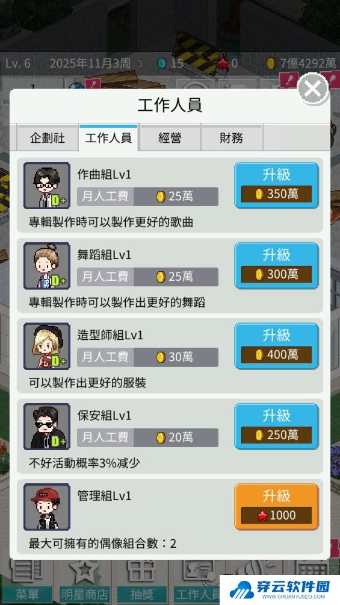This screenshot has height=605, width=340.
Task: Close the 工作人員 dialog with the X button
Action: pos(313,89)
